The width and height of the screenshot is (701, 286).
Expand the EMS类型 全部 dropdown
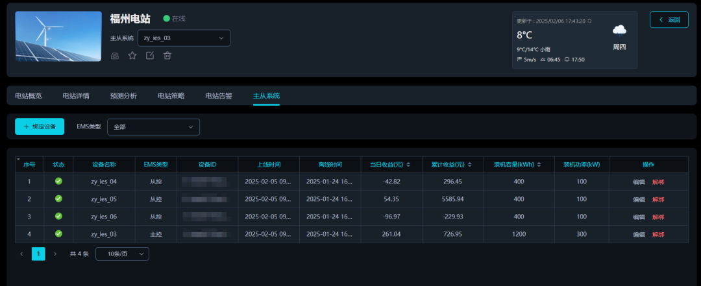[x=153, y=127]
